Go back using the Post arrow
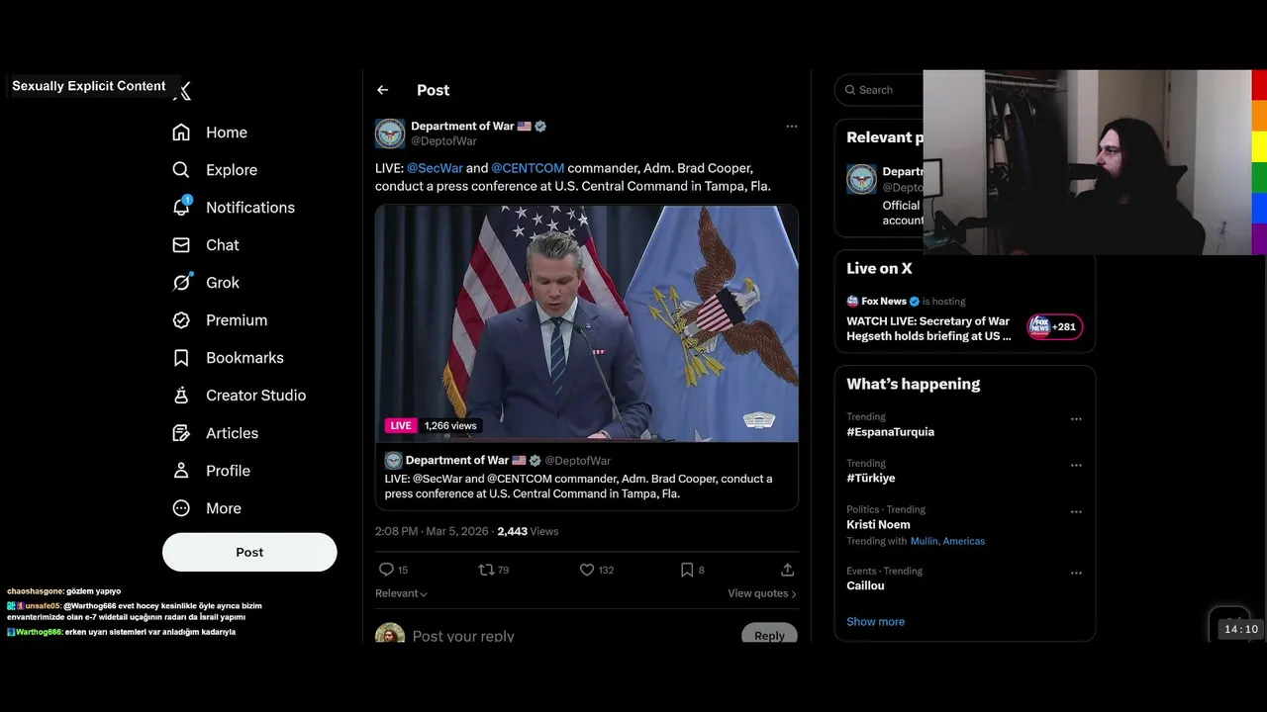Image resolution: width=1267 pixels, height=712 pixels. coord(383,90)
